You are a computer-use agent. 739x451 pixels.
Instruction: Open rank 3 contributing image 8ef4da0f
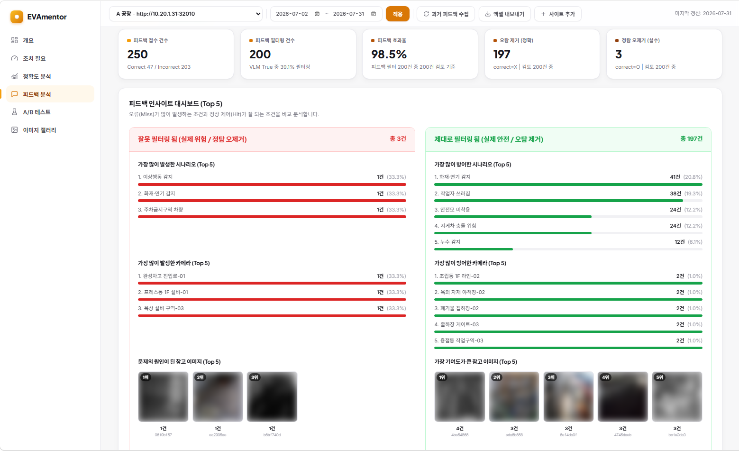tap(568, 396)
